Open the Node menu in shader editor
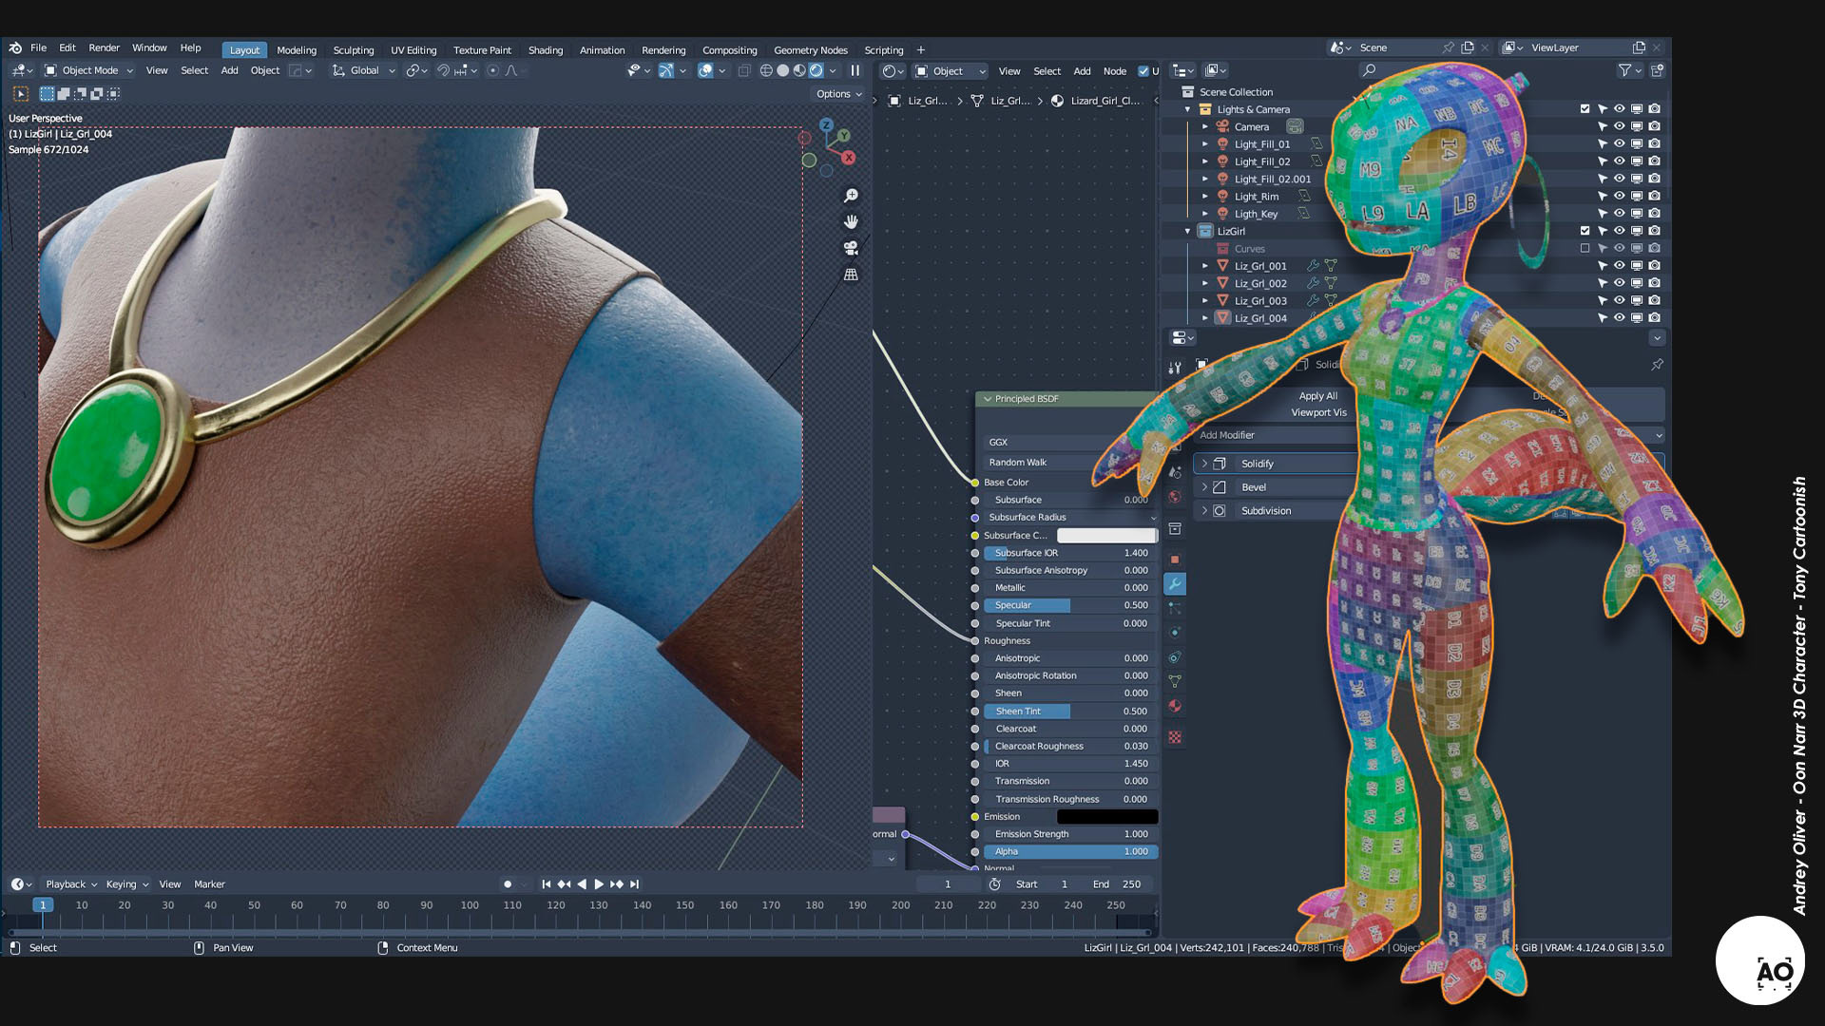 1114,71
